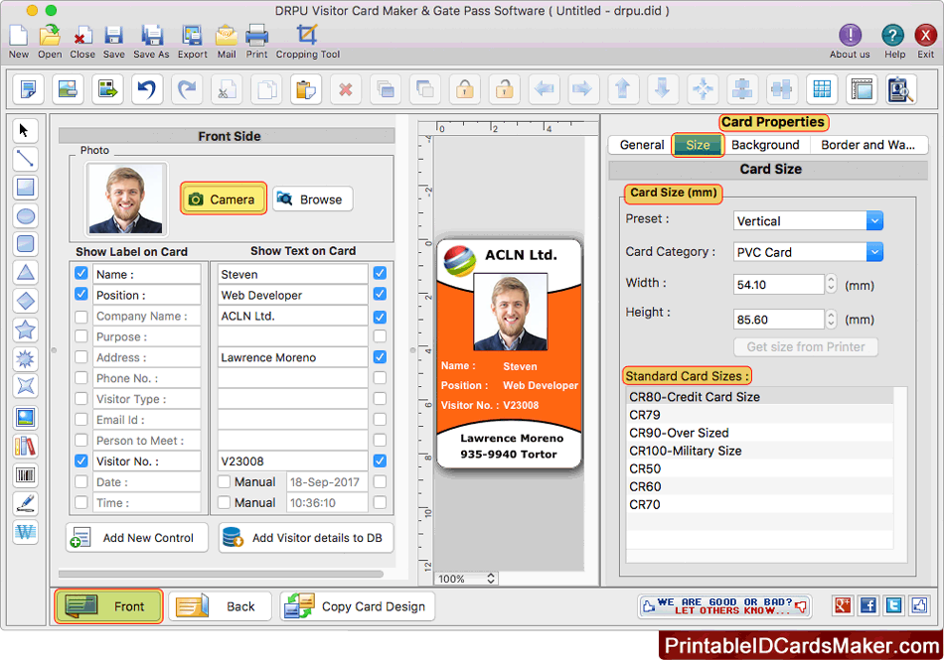Click the Width value field 54.10

click(x=778, y=284)
